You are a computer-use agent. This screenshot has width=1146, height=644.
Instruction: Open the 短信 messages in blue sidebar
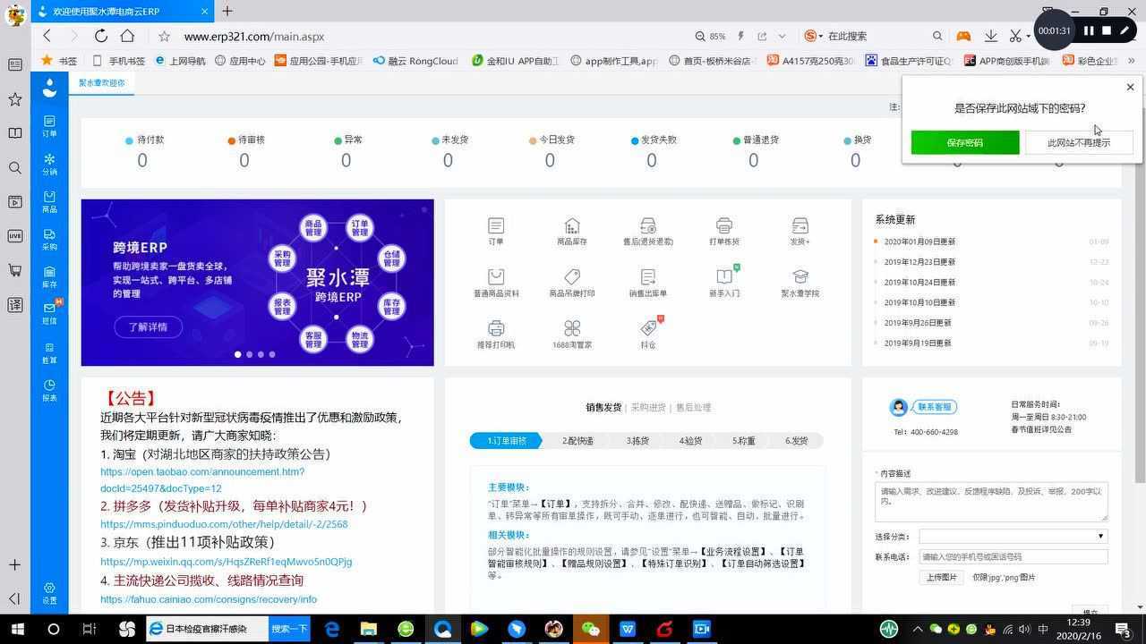(49, 313)
